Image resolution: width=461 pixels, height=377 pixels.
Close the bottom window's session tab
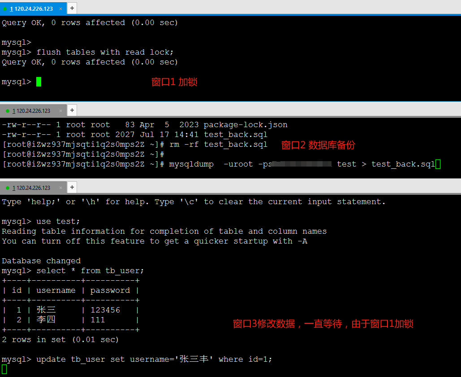pyautogui.click(x=60, y=188)
